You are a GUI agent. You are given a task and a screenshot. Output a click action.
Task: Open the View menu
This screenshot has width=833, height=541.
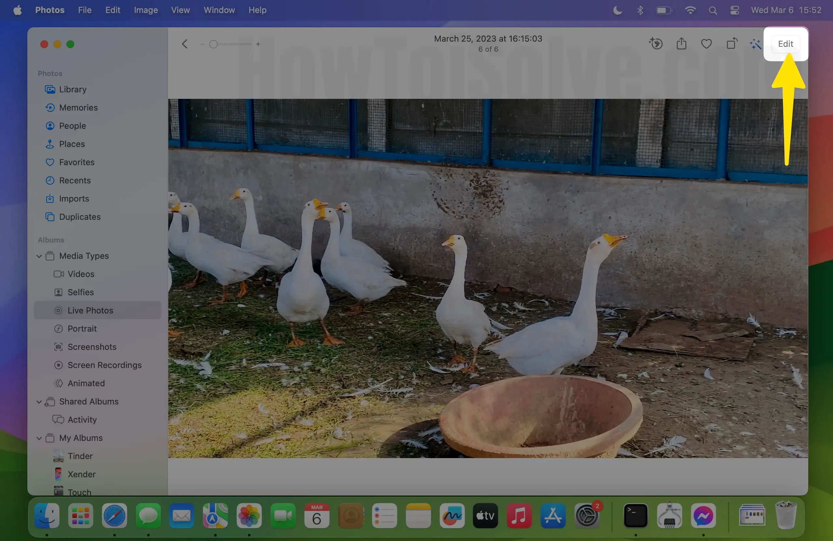click(x=180, y=10)
